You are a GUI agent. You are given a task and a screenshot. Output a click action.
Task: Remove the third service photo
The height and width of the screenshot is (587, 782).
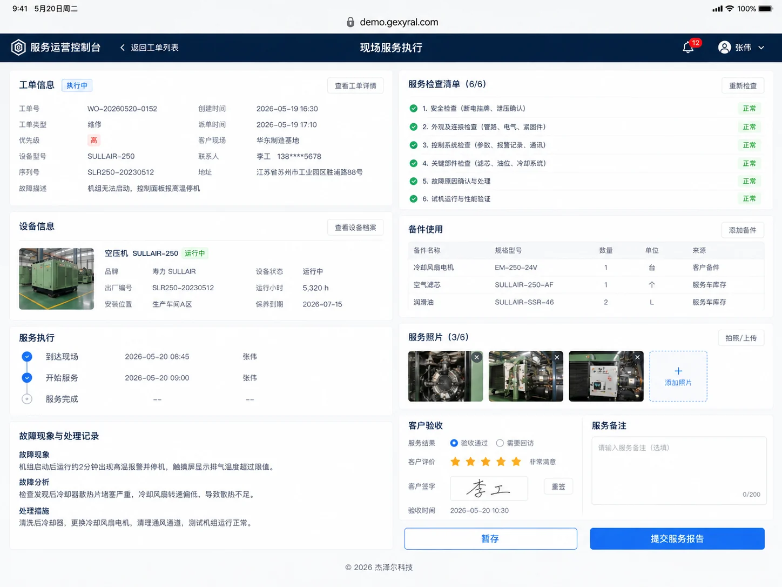(x=637, y=357)
